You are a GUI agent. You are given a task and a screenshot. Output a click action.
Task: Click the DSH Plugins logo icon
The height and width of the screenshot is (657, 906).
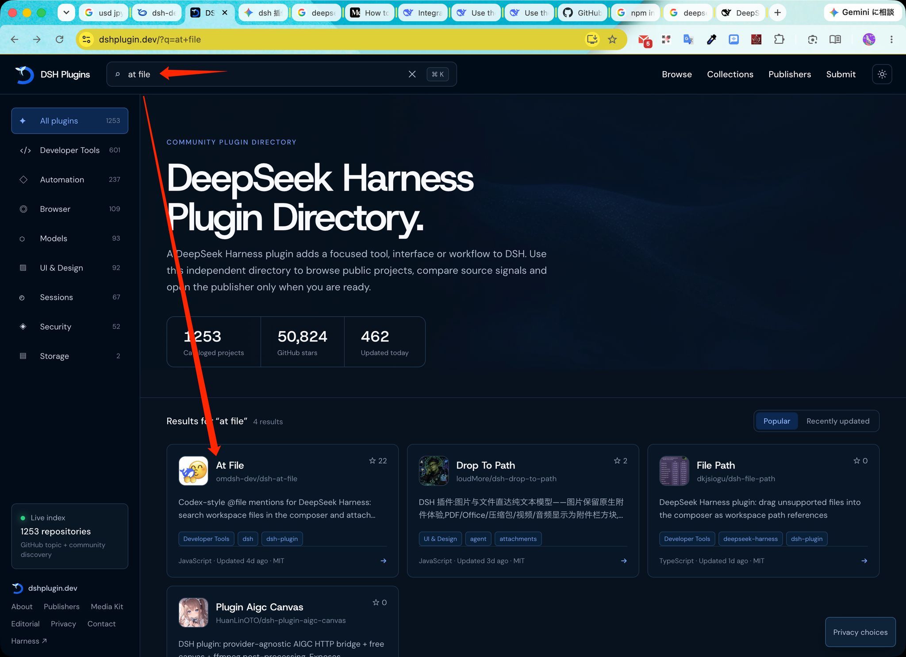[x=24, y=74]
